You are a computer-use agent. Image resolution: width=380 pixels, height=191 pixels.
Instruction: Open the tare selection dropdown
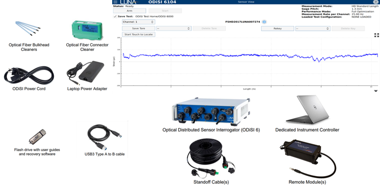(174, 28)
